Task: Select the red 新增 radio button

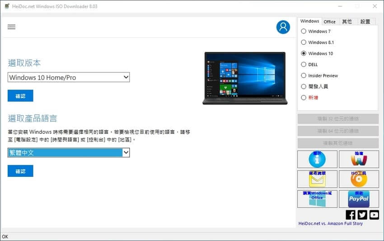Action: [x=304, y=98]
